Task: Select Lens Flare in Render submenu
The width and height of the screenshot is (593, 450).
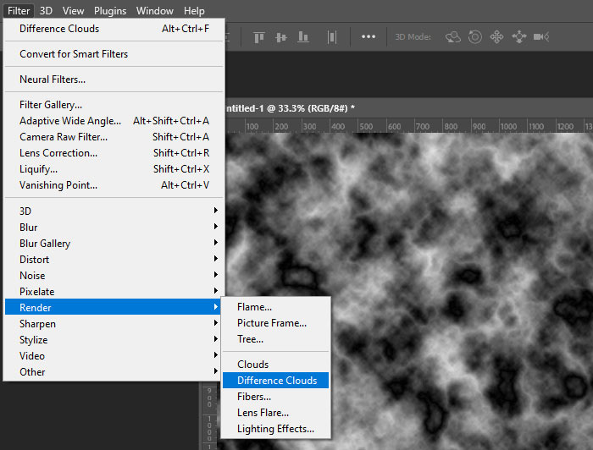Action: [x=263, y=413]
